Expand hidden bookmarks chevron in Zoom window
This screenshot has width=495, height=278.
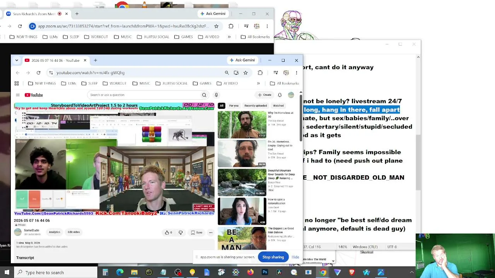coord(229,37)
